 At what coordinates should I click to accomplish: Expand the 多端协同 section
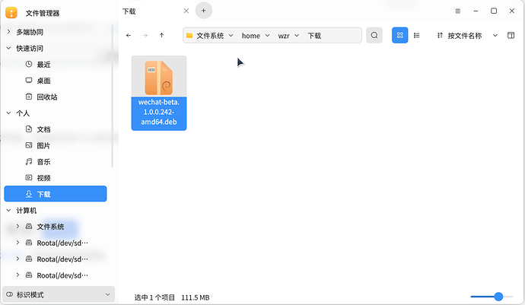[x=8, y=32]
